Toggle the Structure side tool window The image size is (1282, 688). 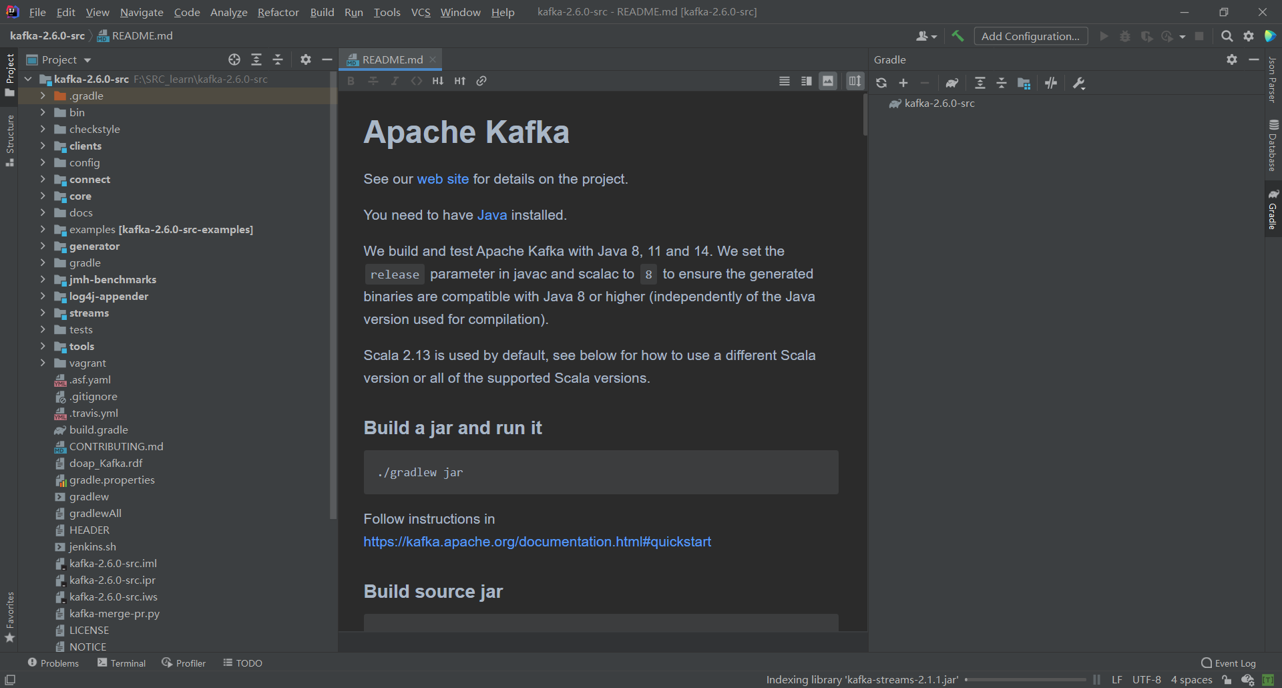point(9,140)
